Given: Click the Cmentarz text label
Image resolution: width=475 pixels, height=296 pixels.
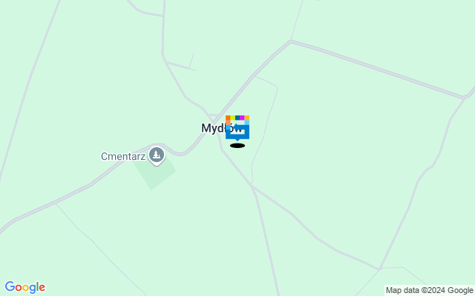Looking at the screenshot, I should click(123, 156).
